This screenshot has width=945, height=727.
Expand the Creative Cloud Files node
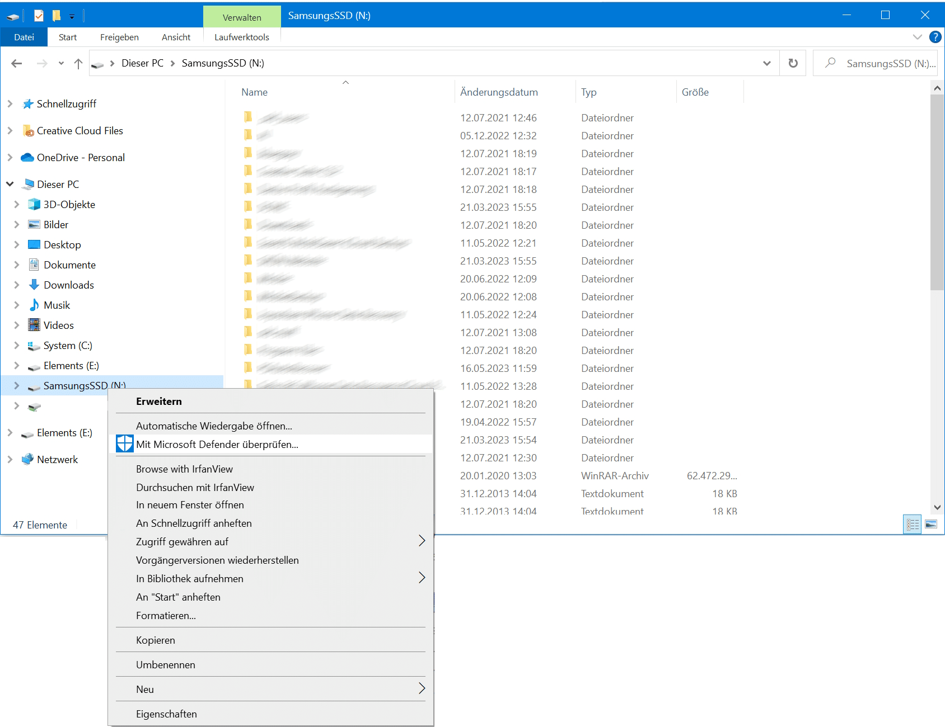10,131
